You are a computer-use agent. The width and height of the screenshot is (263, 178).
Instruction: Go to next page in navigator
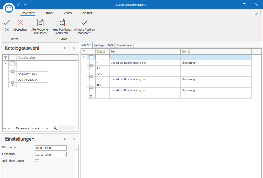47,128
